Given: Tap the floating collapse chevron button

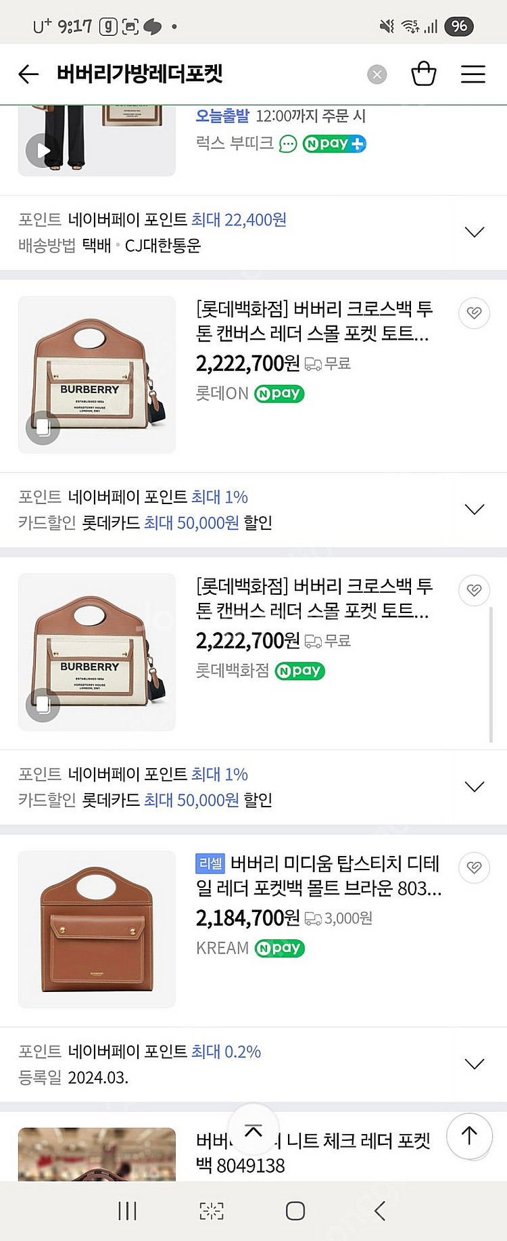Looking at the screenshot, I should (254, 1131).
